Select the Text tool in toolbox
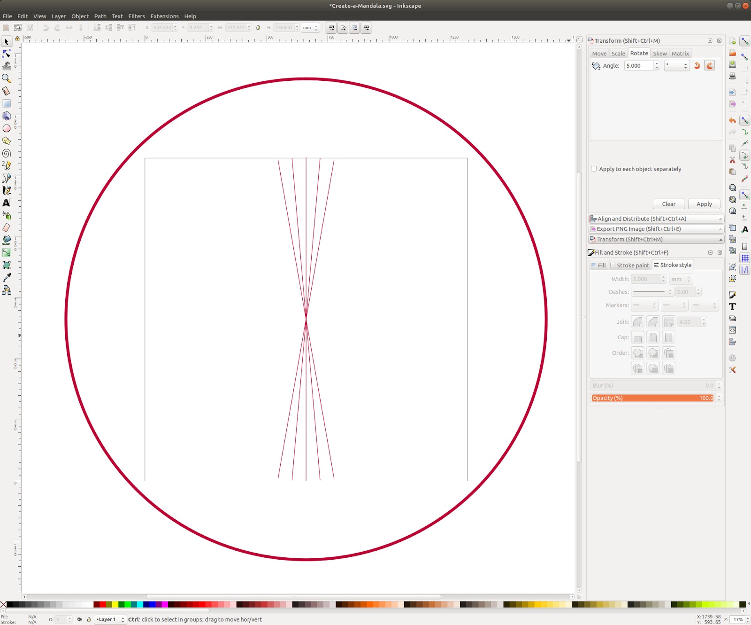Image resolution: width=751 pixels, height=625 pixels. point(7,203)
